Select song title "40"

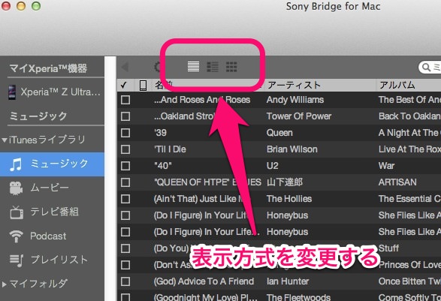pos(163,166)
